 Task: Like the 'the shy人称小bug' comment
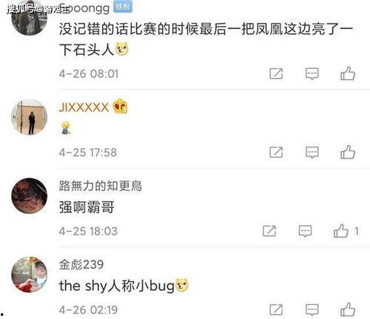(x=348, y=309)
